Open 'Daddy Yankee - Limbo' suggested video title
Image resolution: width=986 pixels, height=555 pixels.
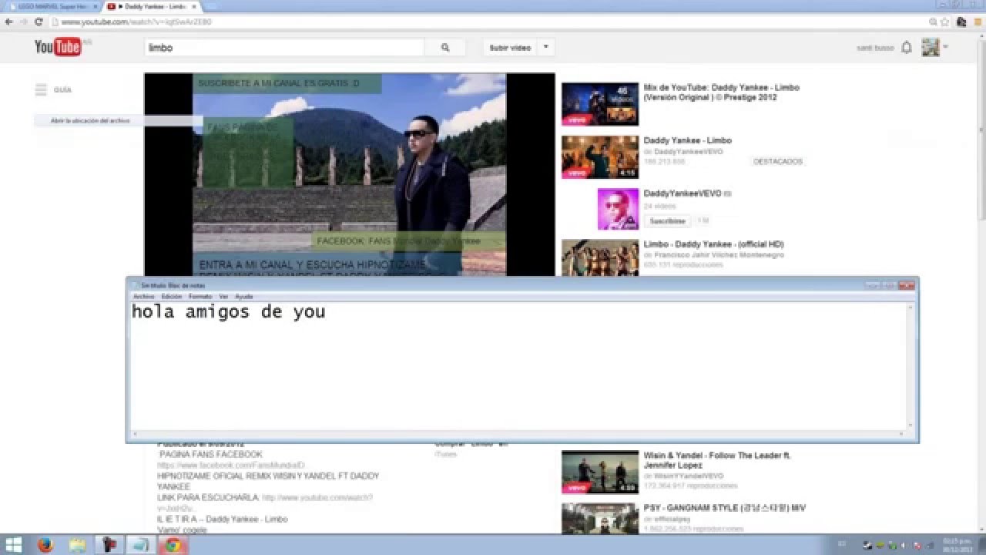tap(688, 140)
